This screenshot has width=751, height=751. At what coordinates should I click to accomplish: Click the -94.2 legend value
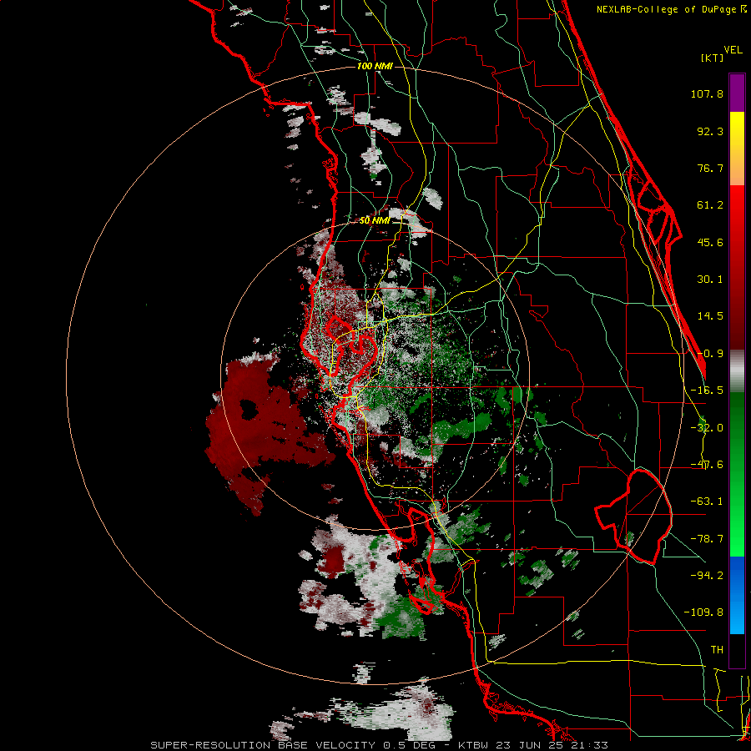(707, 576)
